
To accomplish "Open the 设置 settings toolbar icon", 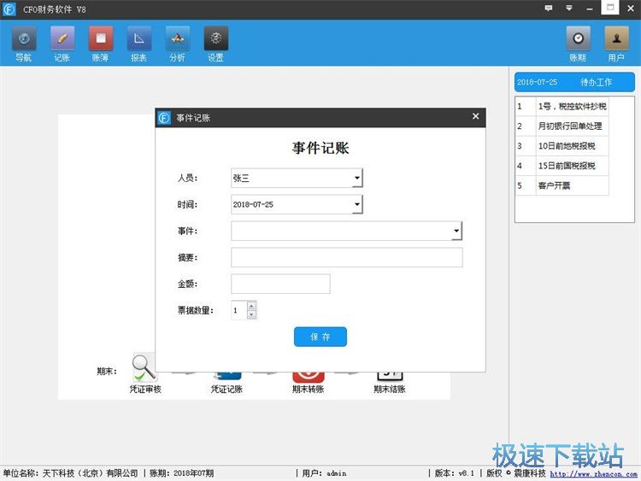I will [x=216, y=44].
